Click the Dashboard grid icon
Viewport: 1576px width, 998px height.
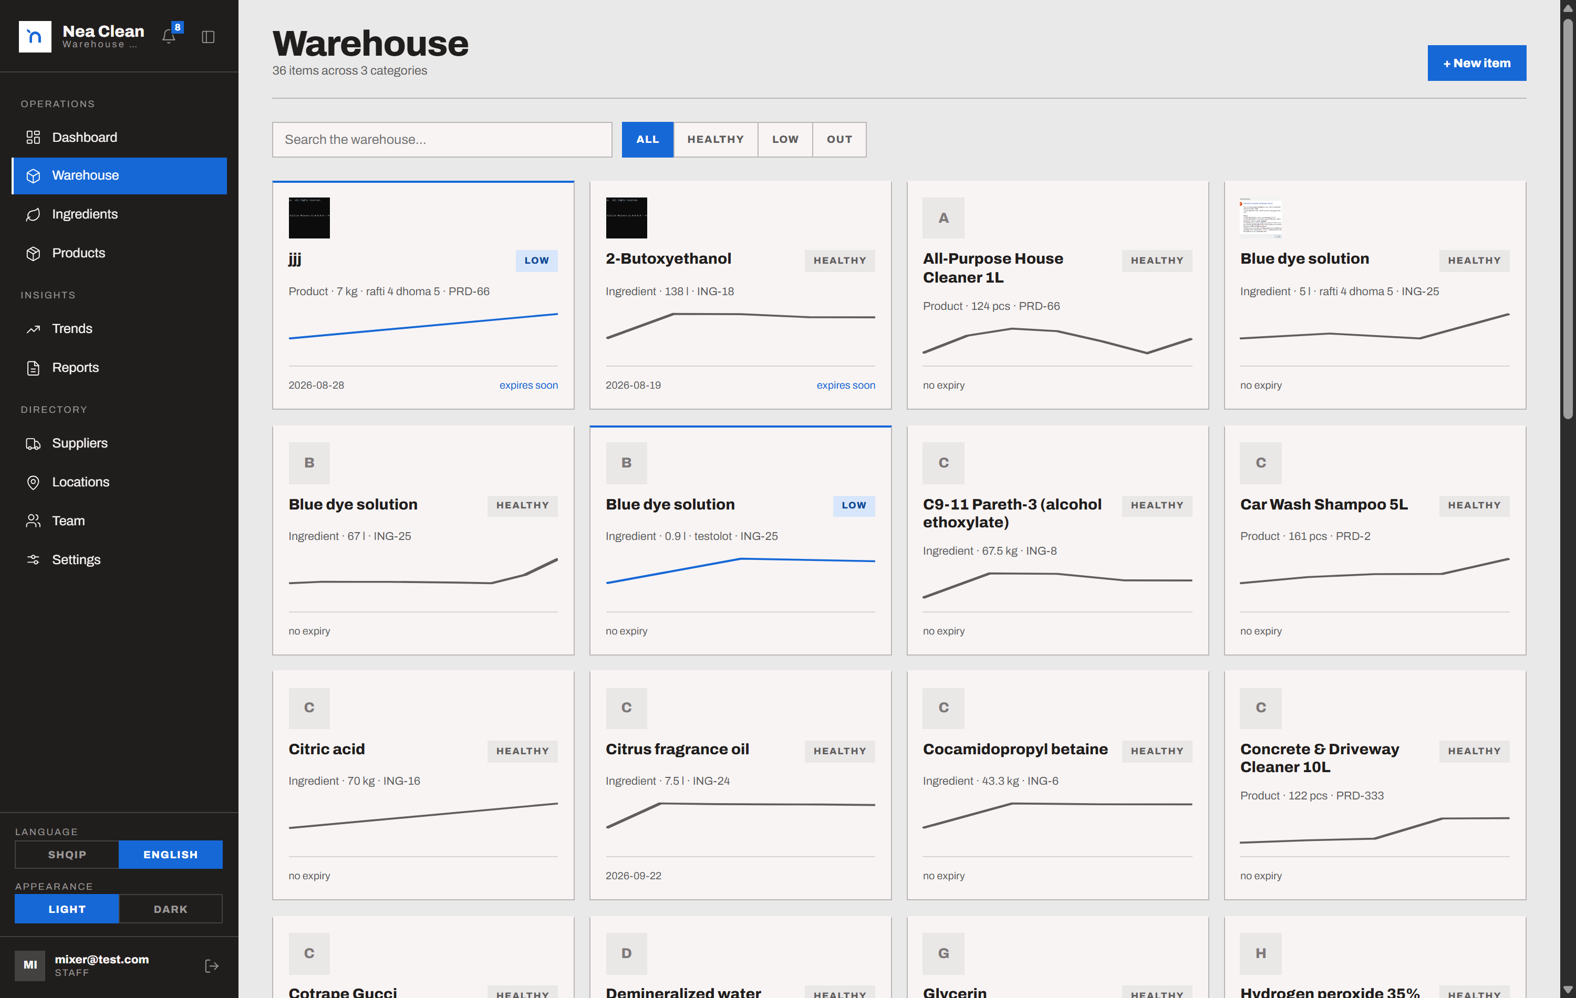[34, 138]
